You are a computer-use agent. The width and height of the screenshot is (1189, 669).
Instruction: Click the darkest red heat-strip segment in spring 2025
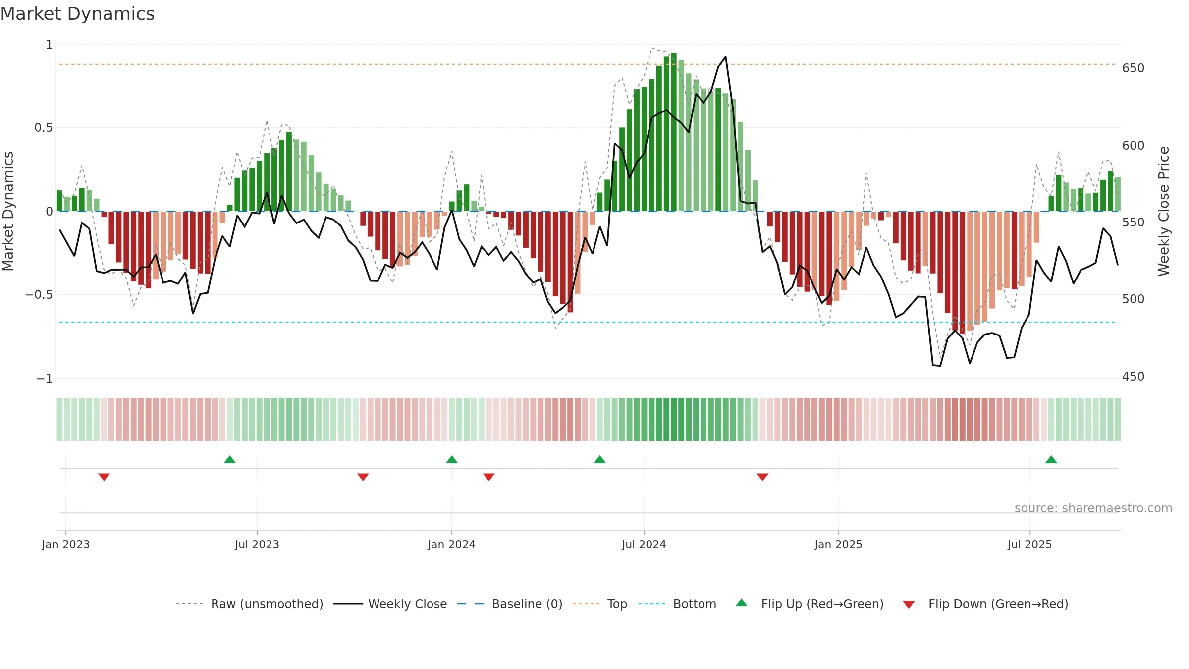tap(963, 419)
